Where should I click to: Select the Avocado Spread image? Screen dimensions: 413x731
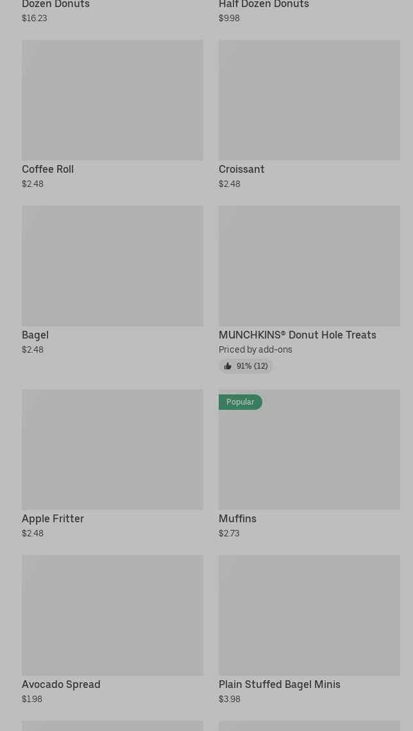112,615
